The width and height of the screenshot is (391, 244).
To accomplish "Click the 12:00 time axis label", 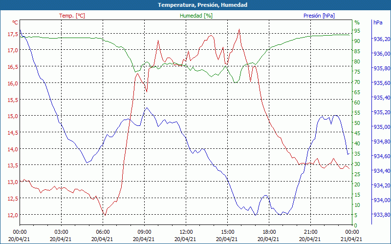I will pyautogui.click(x=186, y=232).
